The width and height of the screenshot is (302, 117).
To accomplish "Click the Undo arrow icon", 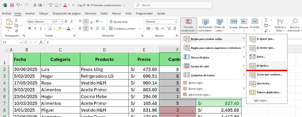I will tap(18, 5).
